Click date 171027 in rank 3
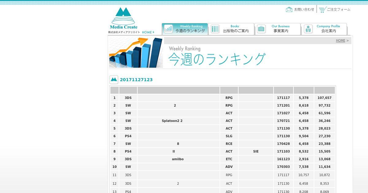This screenshot has height=193, width=368. click(283, 113)
